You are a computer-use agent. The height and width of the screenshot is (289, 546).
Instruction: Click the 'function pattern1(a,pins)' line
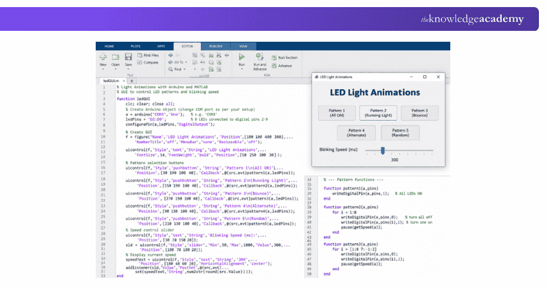coord(351,188)
